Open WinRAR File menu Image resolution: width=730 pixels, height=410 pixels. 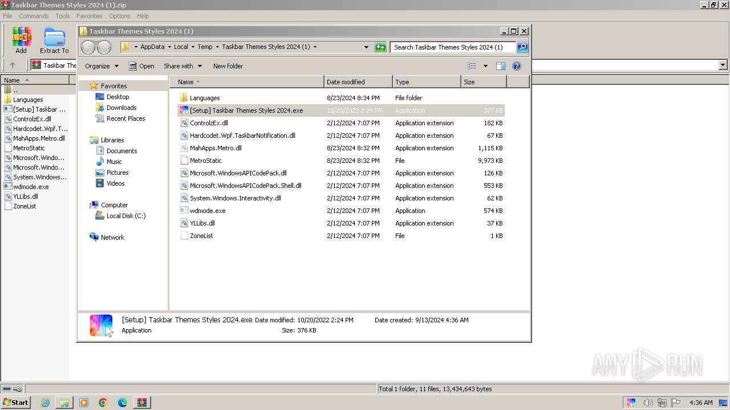pos(7,16)
